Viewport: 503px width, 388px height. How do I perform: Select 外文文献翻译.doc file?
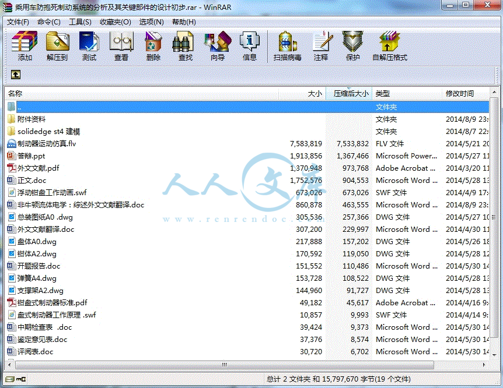click(x=46, y=230)
